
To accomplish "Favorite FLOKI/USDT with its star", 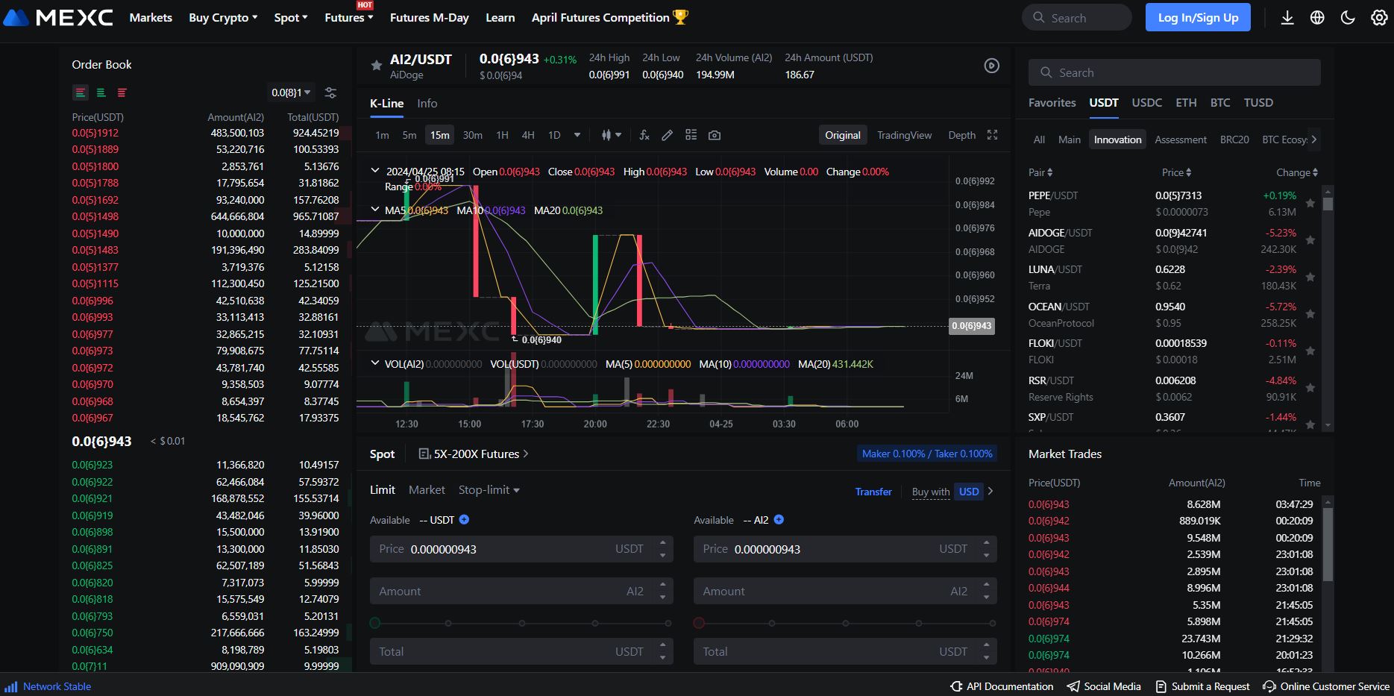I will [1310, 351].
